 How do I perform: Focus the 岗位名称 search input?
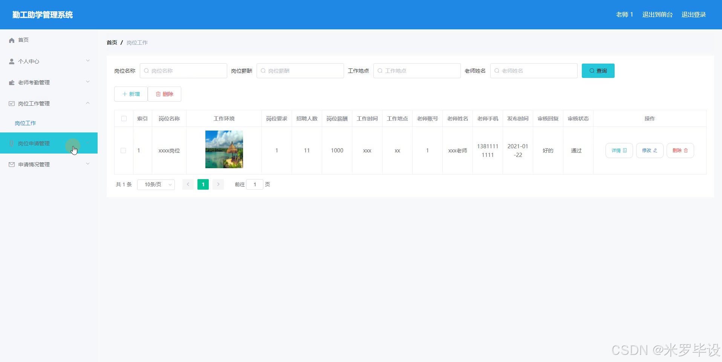point(184,71)
